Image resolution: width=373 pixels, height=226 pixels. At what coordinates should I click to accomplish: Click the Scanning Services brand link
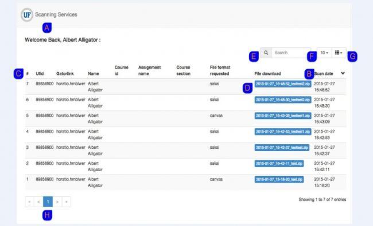pyautogui.click(x=56, y=14)
